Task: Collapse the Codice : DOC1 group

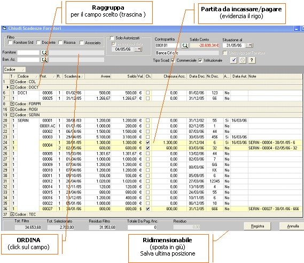Action: pos(12,87)
